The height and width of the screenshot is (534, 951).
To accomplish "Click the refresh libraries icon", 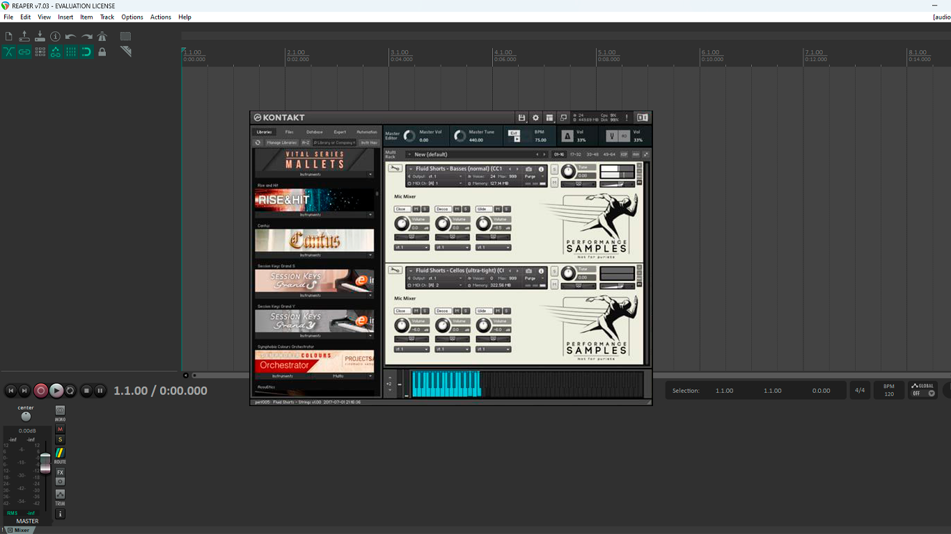I will pos(258,143).
